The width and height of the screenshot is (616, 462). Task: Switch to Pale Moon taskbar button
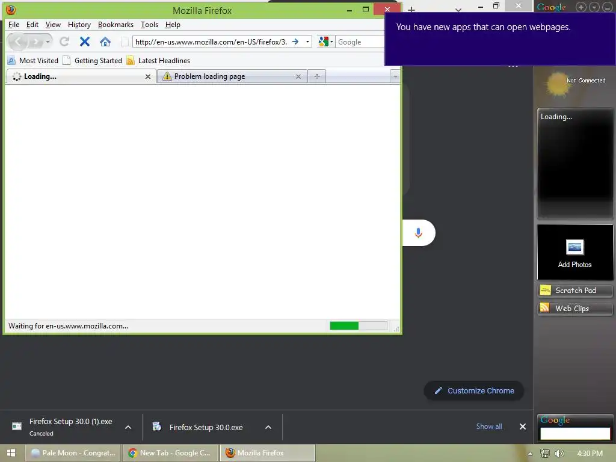pos(73,453)
